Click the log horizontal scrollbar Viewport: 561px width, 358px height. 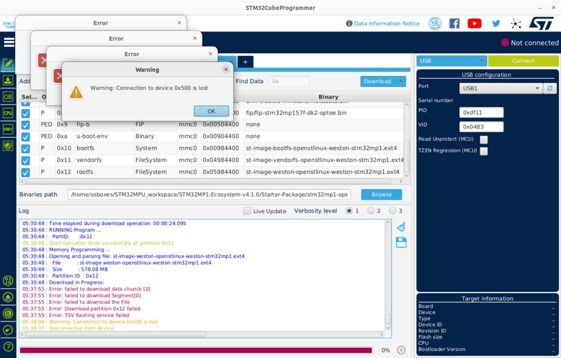point(116,334)
